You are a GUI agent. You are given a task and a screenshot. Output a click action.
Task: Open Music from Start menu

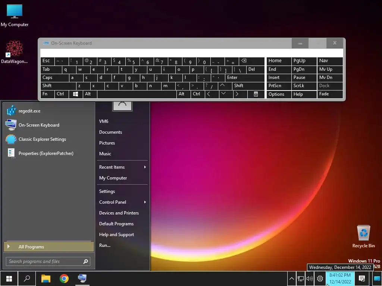(122, 154)
